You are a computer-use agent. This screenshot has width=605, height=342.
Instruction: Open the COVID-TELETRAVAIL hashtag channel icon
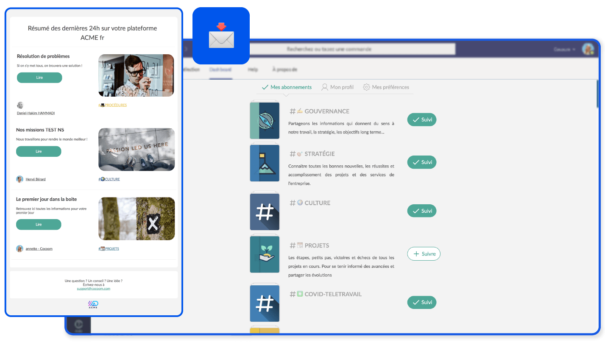tap(265, 303)
